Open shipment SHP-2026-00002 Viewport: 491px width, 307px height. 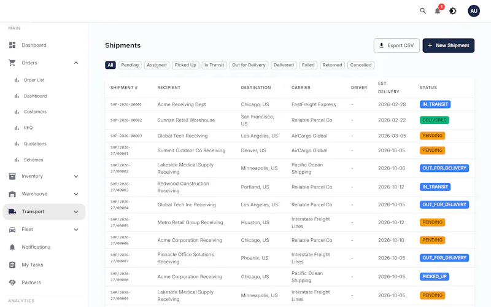point(126,120)
